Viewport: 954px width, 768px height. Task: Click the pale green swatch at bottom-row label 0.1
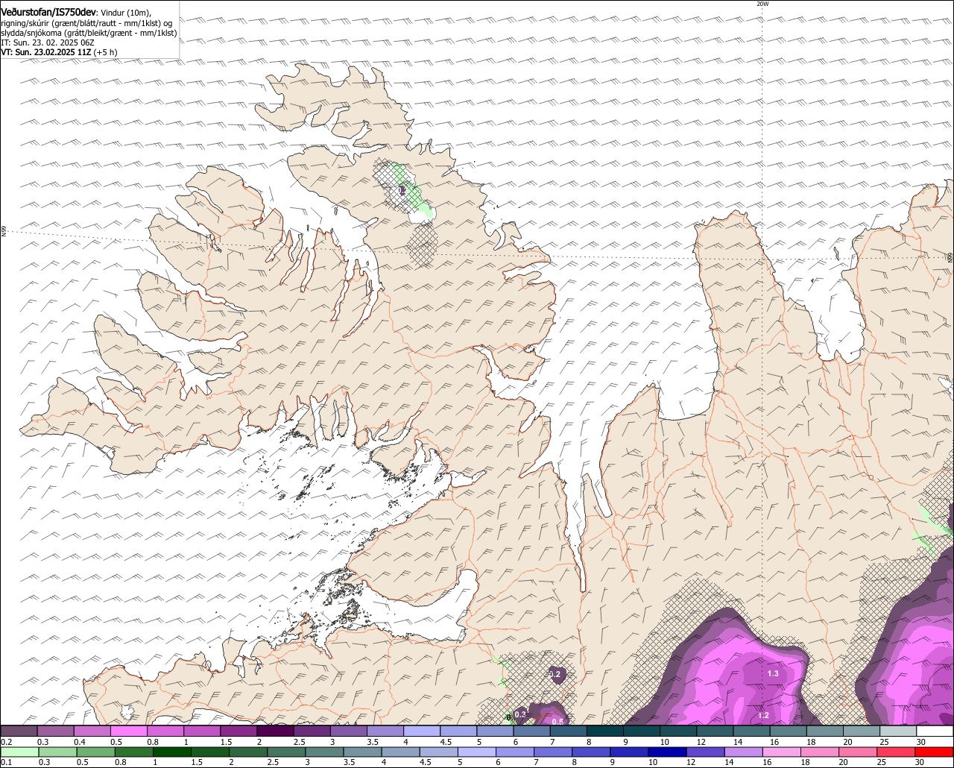click(x=19, y=752)
